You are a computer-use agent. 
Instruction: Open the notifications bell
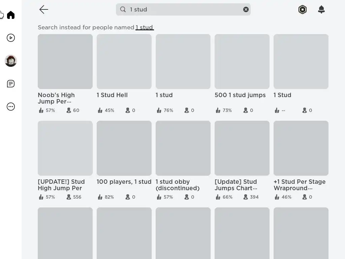click(321, 9)
